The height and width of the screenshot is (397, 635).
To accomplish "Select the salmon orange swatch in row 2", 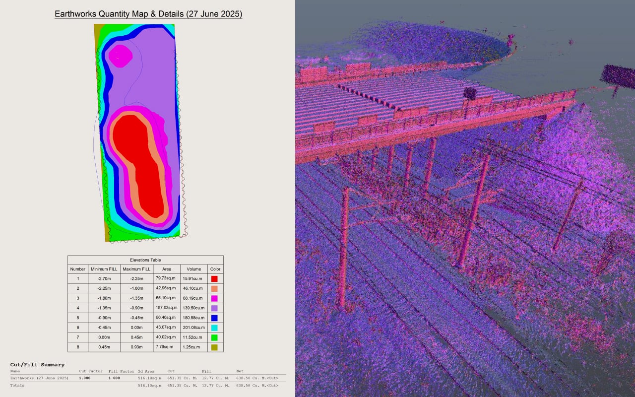I will click(x=214, y=288).
